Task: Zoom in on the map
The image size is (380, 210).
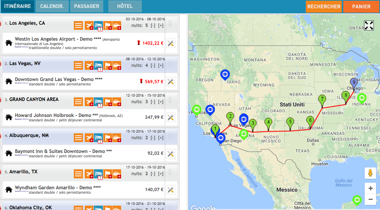Action: (371, 189)
